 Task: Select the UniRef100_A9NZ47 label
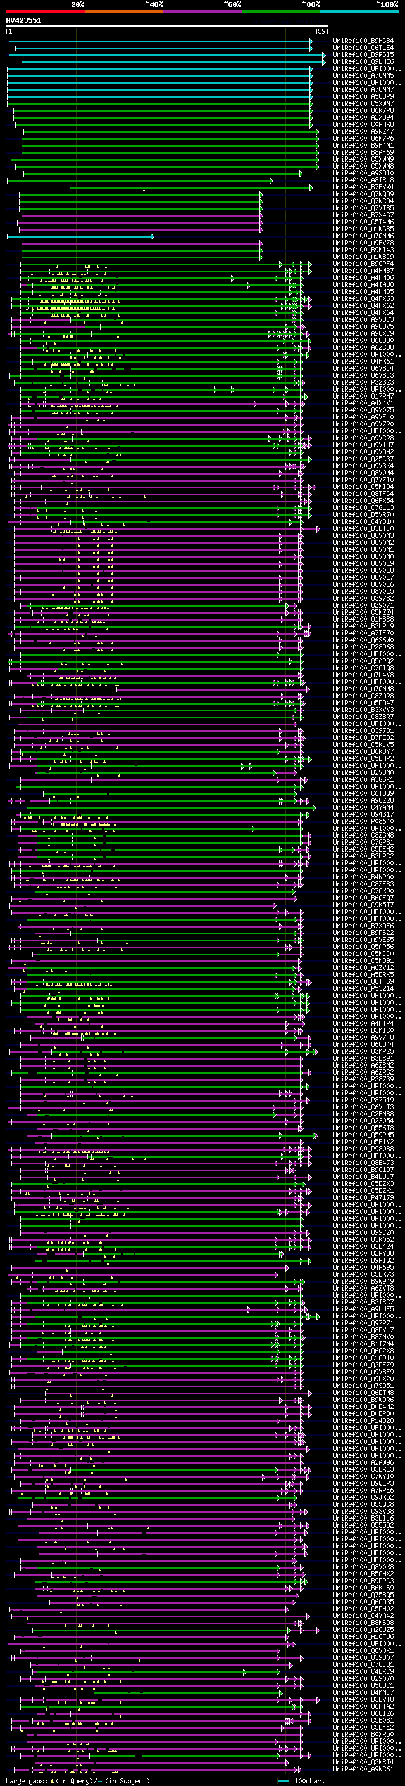363,131
